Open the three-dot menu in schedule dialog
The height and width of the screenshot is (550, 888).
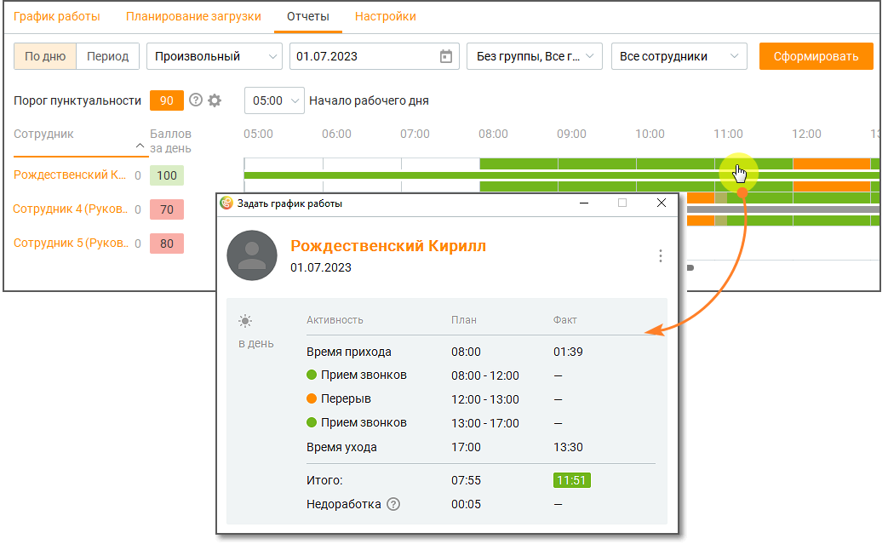click(661, 255)
